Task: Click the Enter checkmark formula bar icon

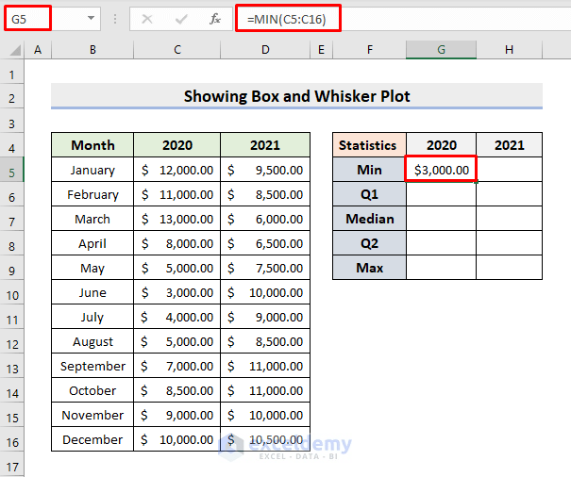Action: pyautogui.click(x=181, y=19)
